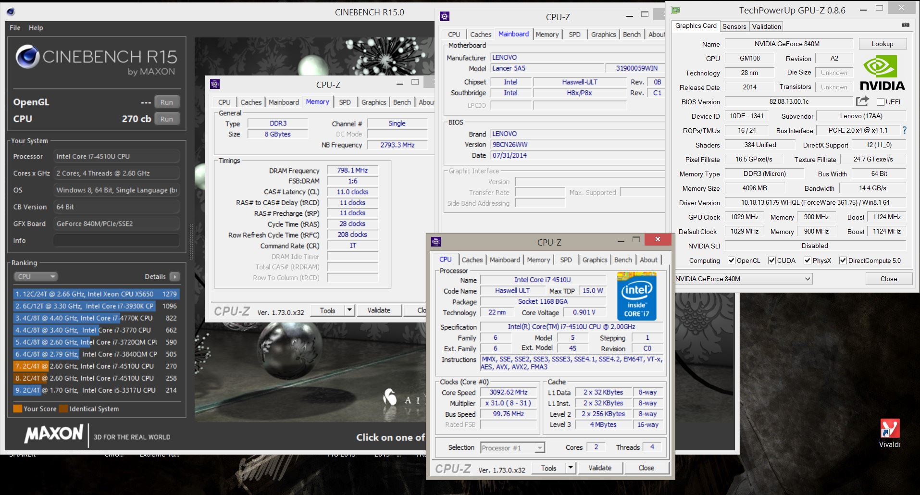Image resolution: width=920 pixels, height=495 pixels.
Task: Toggle the OpenCL checkbox
Action: [732, 260]
